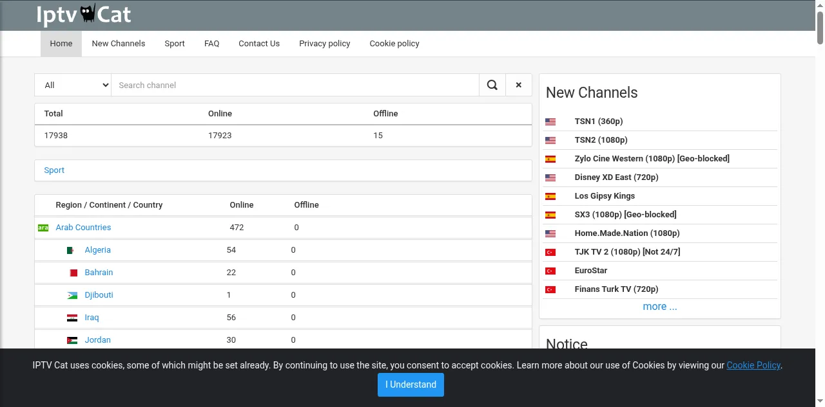Open Home.Made.Nation (1080p)
Screen dimensions: 825x407
pyautogui.click(x=627, y=233)
